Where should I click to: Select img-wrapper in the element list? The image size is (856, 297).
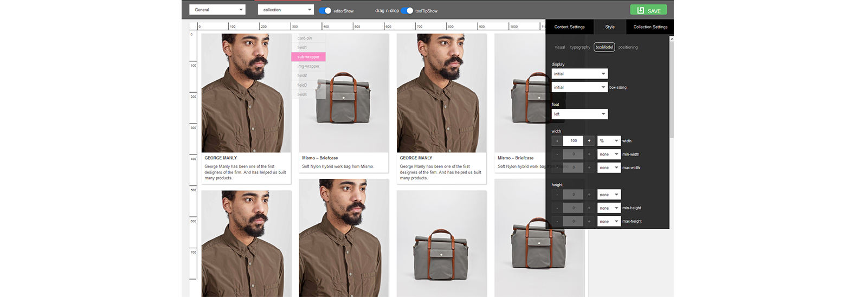[308, 66]
